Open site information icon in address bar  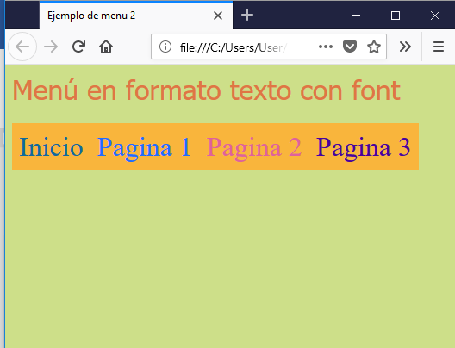pyautogui.click(x=165, y=47)
